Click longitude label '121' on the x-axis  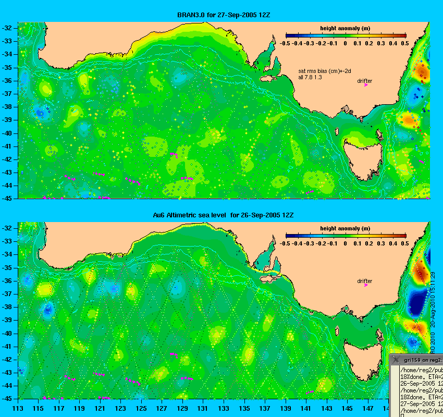100,409
